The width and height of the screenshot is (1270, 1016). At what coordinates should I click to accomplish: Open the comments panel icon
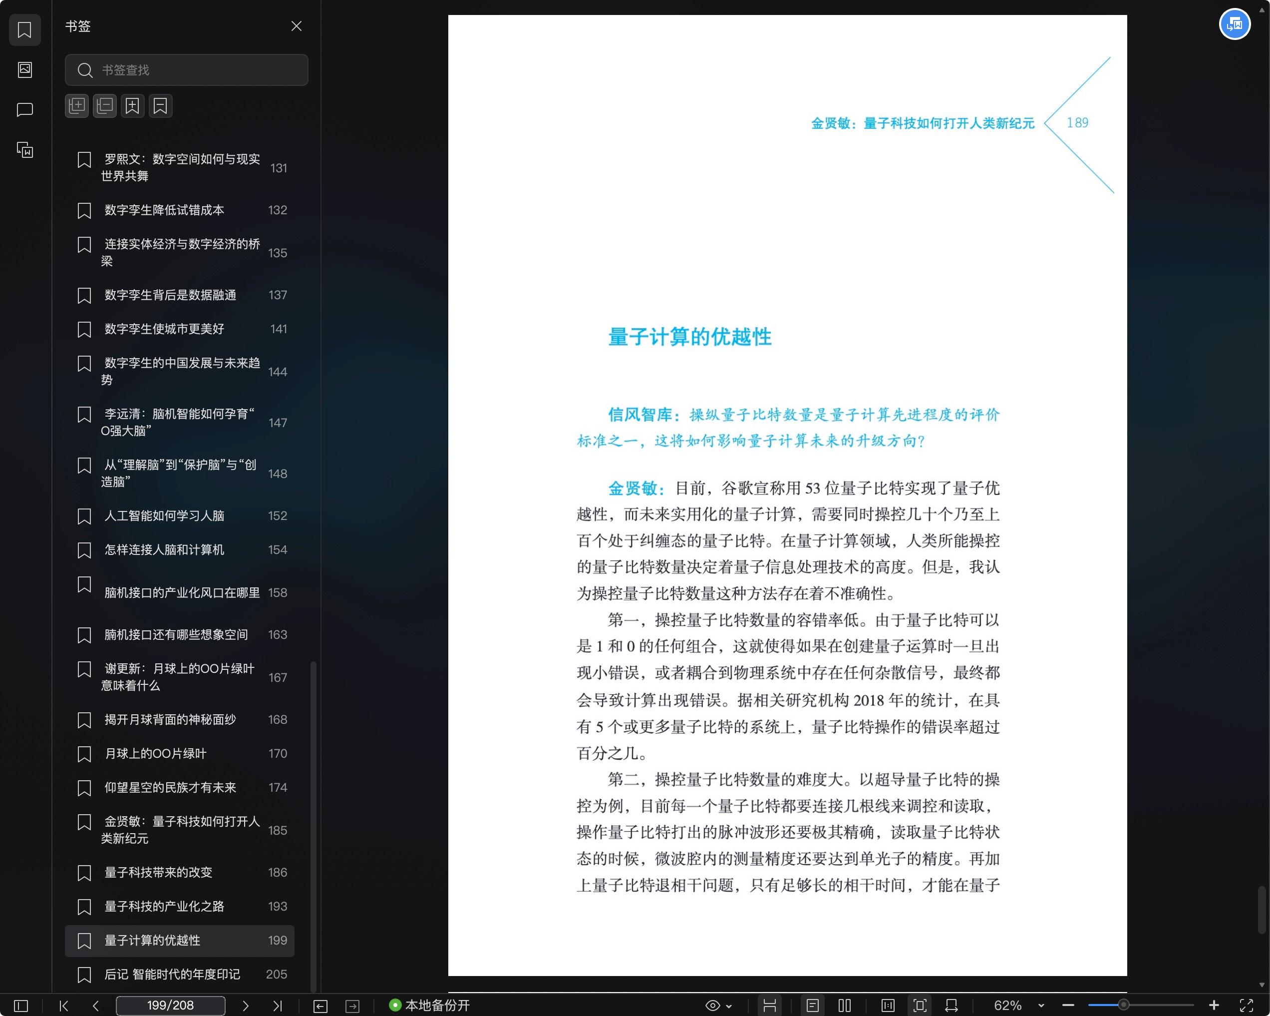tap(25, 109)
